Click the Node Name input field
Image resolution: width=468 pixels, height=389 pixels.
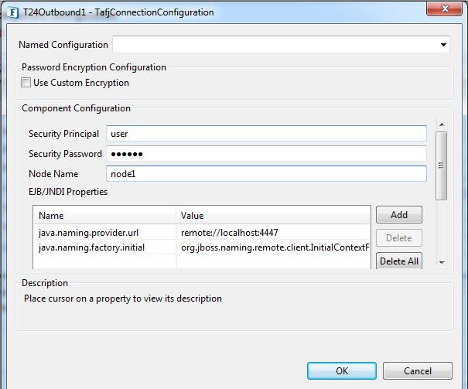pos(265,174)
